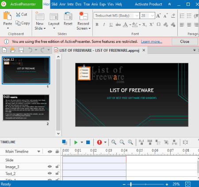Screen dimensions: 199x187
Task: Click the Paste clipboard icon
Action: pos(8,16)
